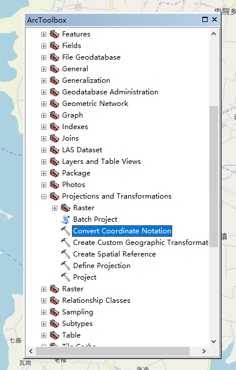
Task: Click the Graph toolset icon
Action: [55, 115]
